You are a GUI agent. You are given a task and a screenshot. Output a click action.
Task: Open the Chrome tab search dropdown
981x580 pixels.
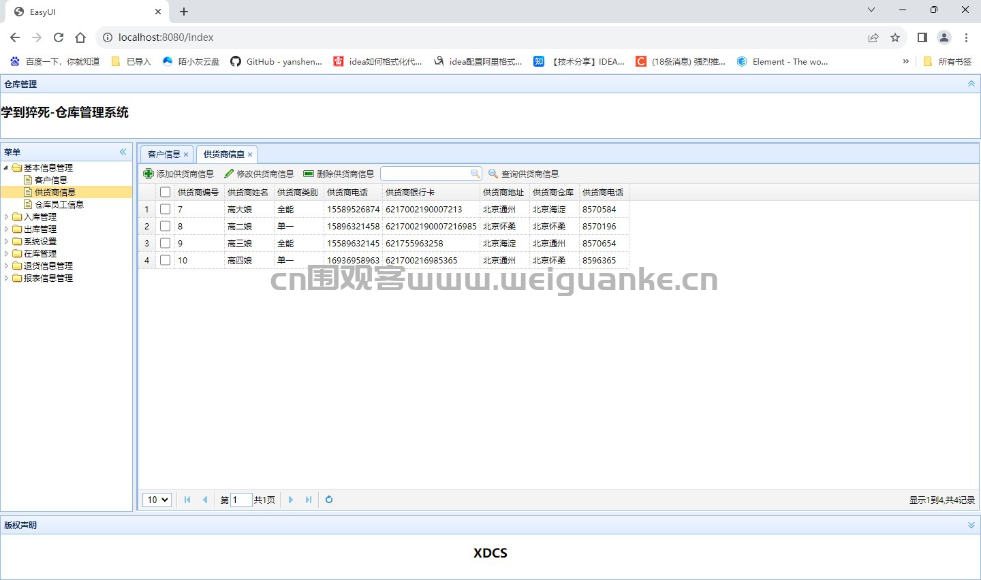(x=871, y=10)
